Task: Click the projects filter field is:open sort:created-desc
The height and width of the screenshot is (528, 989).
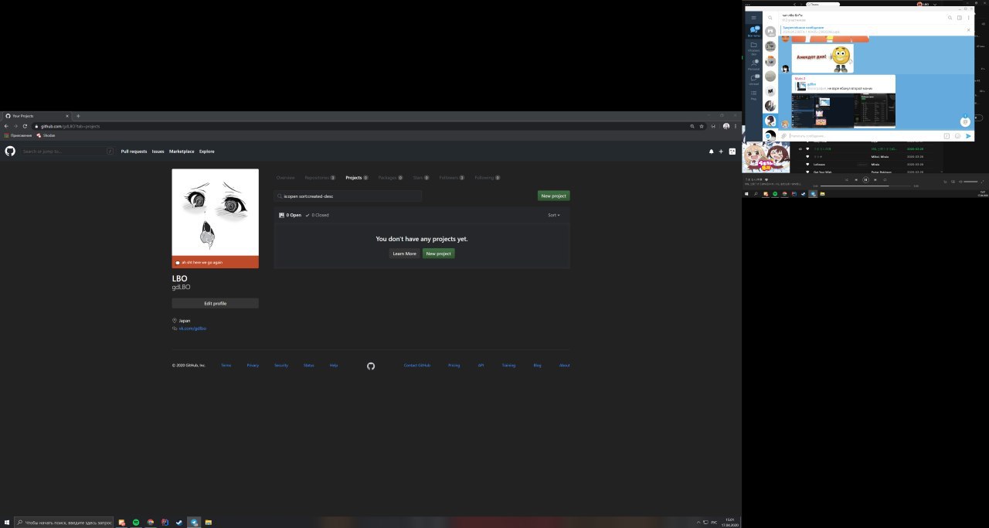Action: point(348,196)
